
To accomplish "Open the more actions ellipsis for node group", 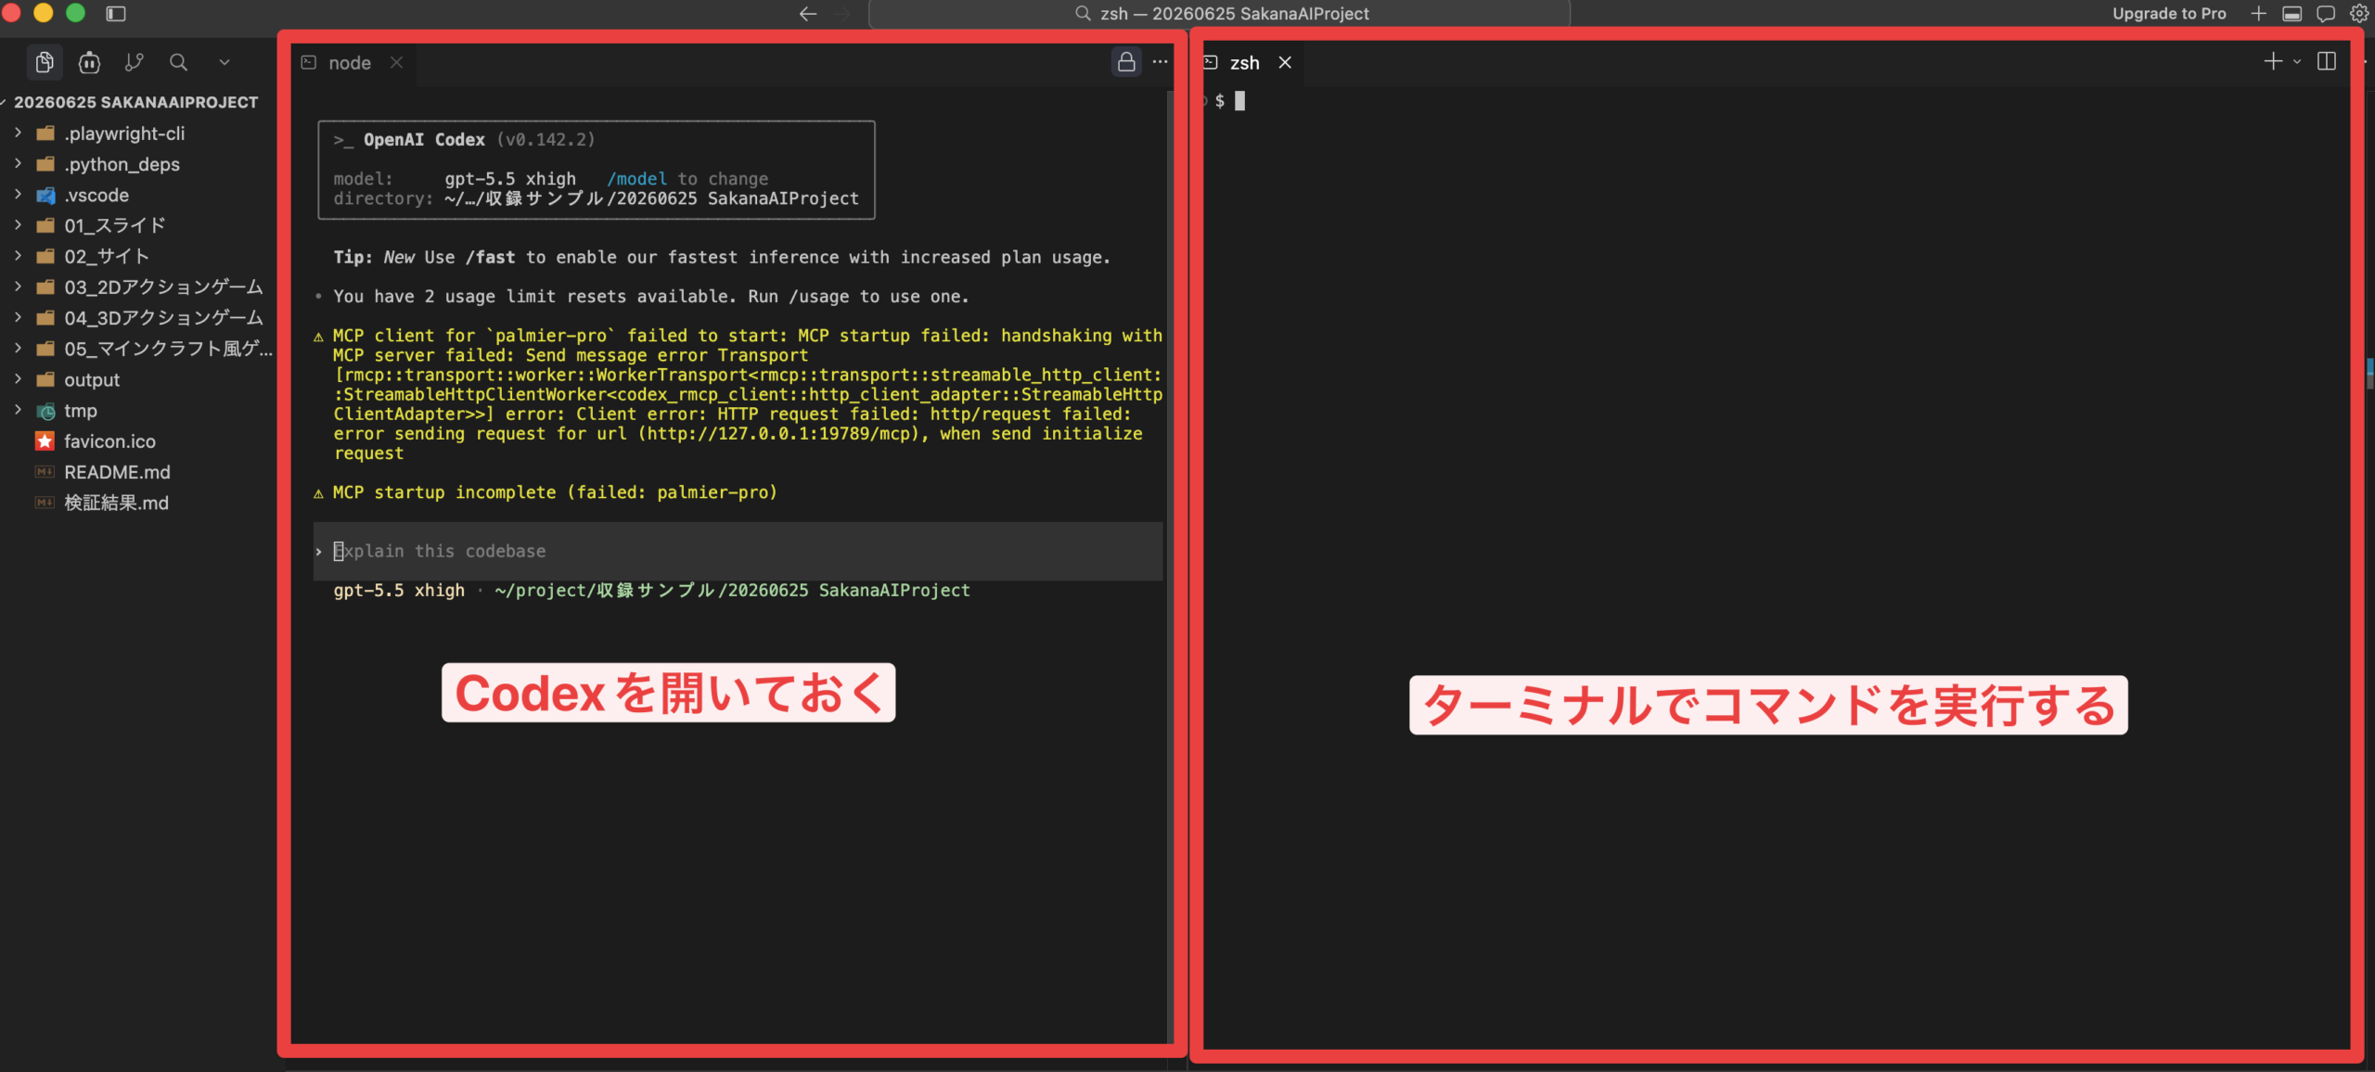I will point(1160,61).
